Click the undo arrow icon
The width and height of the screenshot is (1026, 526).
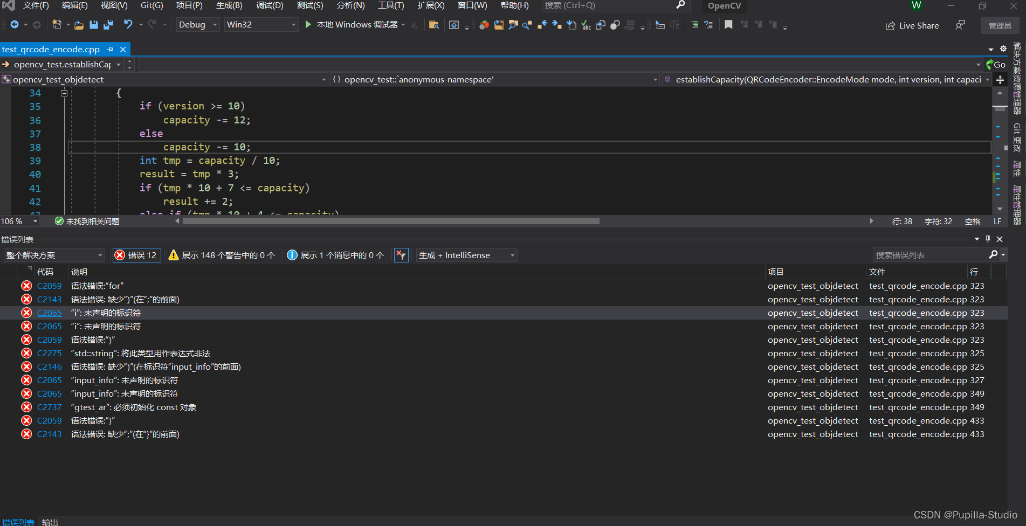click(x=128, y=25)
